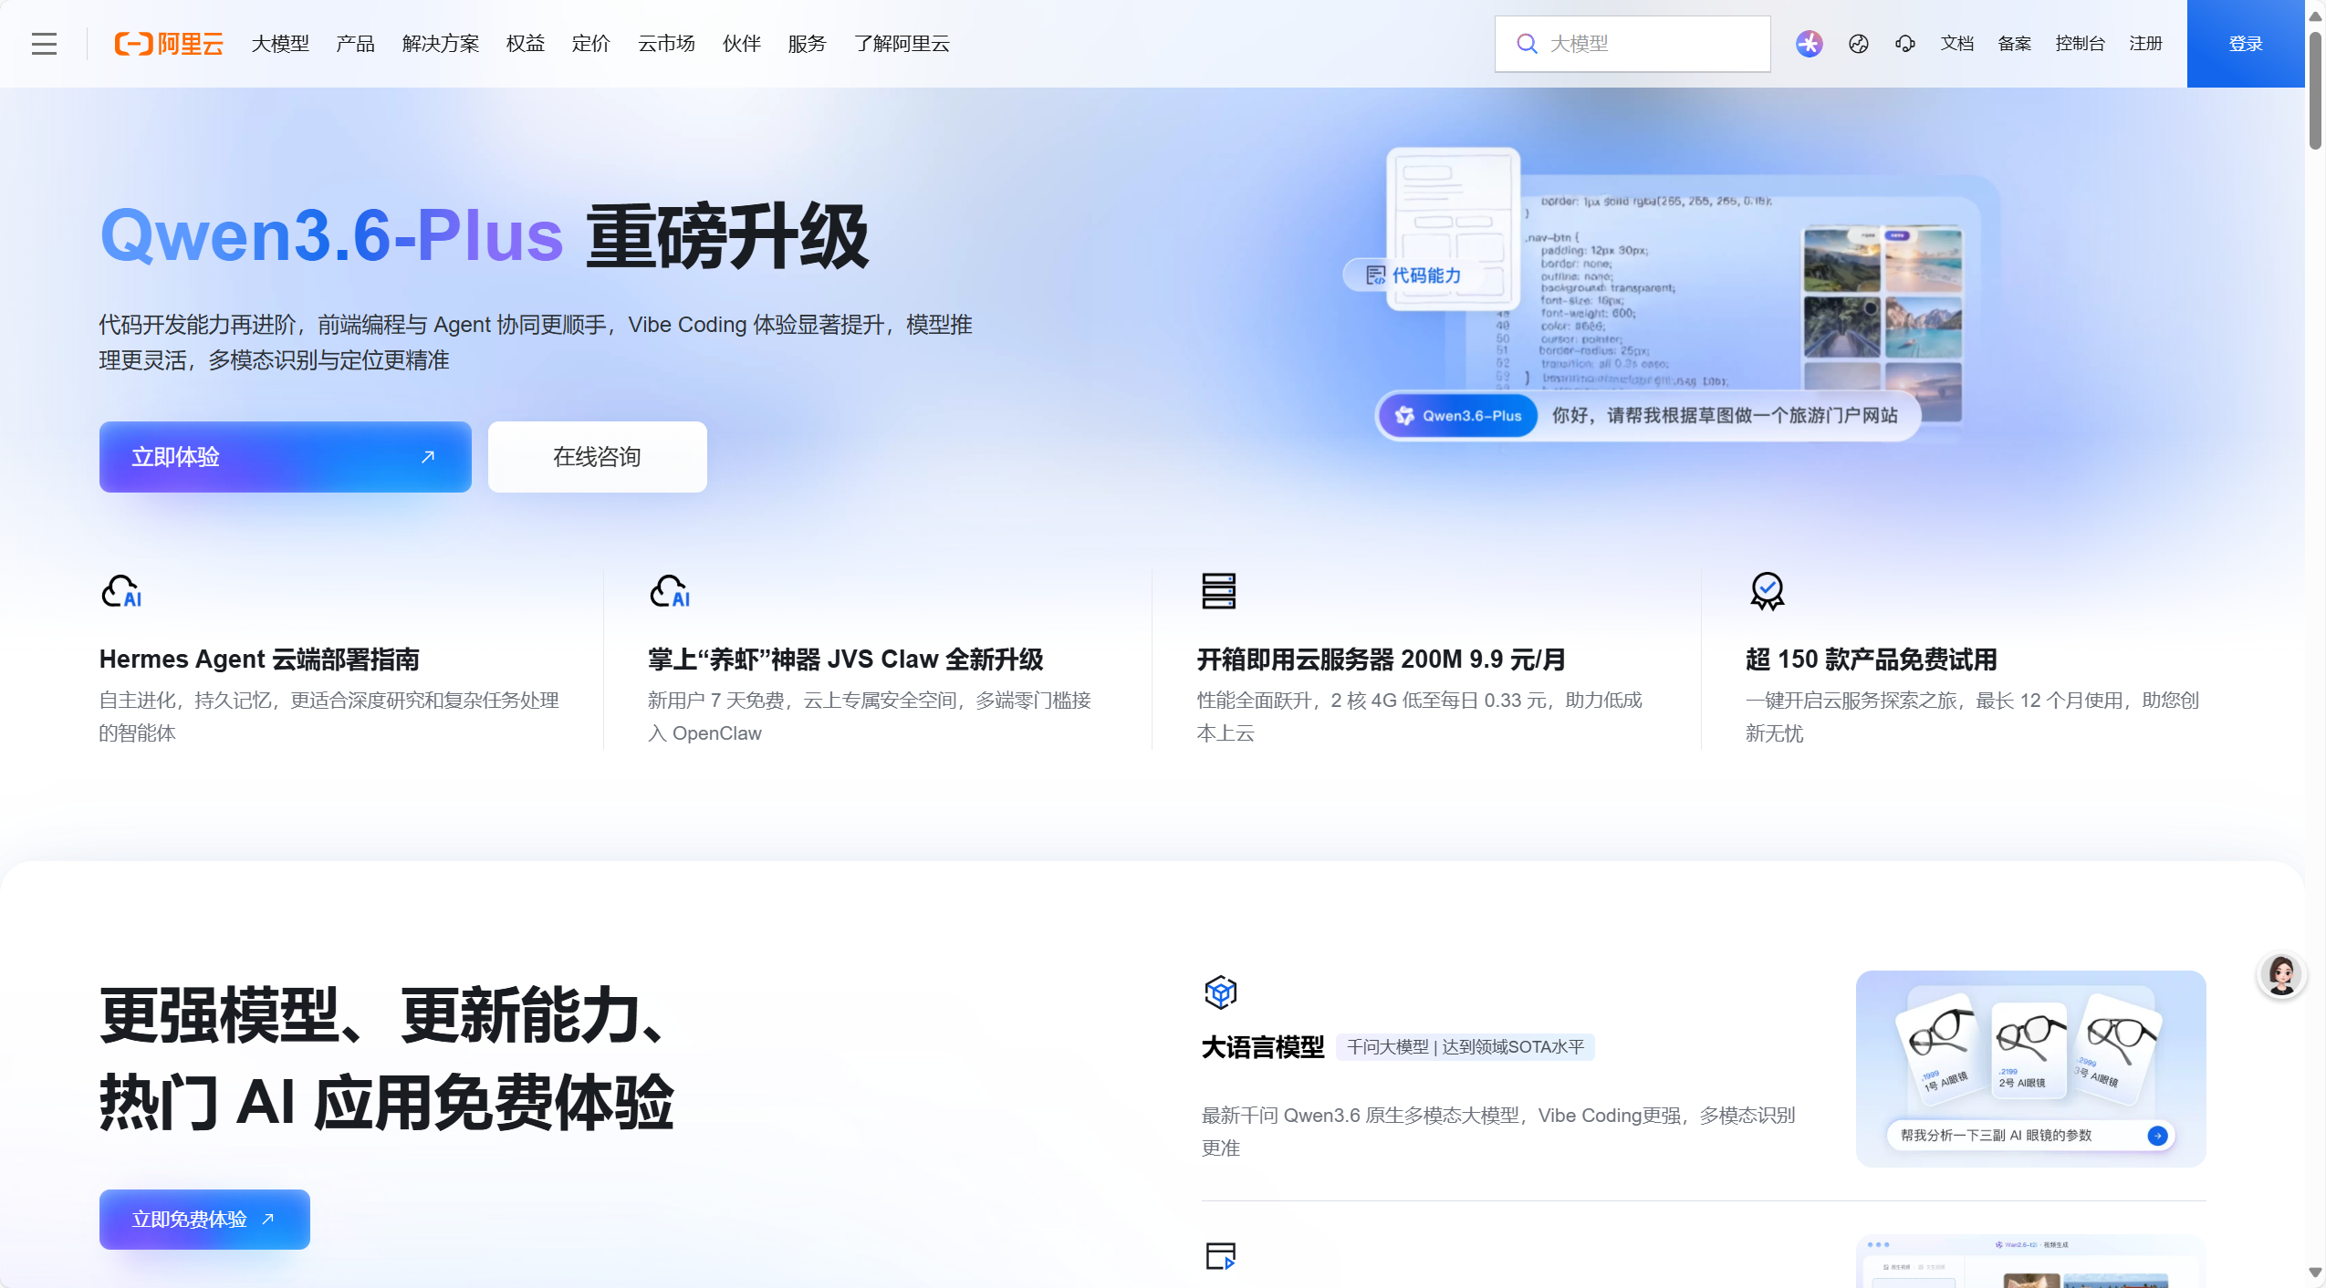Open the 定价 nav menu
The image size is (2326, 1288).
[x=590, y=44]
